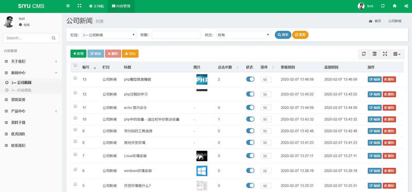The width and height of the screenshot is (412, 192).
Task: Sort by the 点击次数 column handle
Action: click(237, 67)
